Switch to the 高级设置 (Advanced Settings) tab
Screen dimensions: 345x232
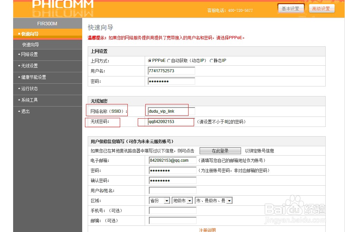pyautogui.click(x=322, y=9)
